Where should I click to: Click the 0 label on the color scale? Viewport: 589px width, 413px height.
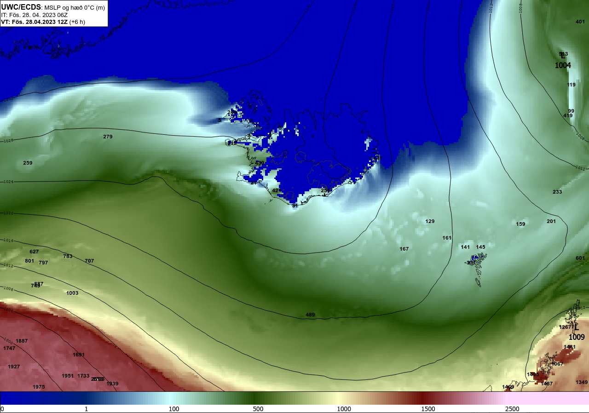[2, 409]
